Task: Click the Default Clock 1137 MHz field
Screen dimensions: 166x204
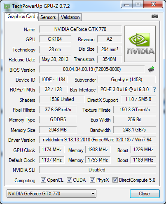Action: (51, 160)
